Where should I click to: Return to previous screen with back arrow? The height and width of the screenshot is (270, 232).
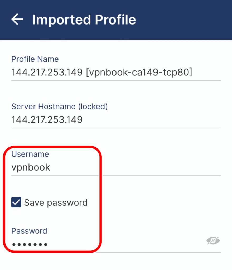pos(17,19)
